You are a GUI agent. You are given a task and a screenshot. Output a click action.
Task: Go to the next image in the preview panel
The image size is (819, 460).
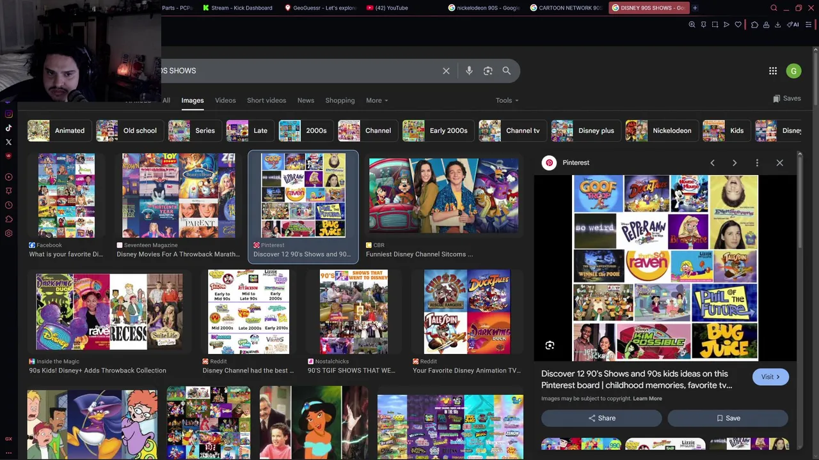(735, 163)
